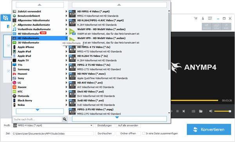The height and width of the screenshot is (142, 235).
Task: Click the Durchsuchen button
Action: point(105,133)
